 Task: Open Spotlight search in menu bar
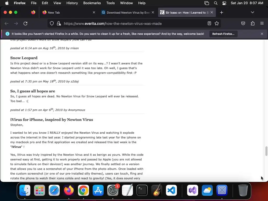click(x=216, y=3)
